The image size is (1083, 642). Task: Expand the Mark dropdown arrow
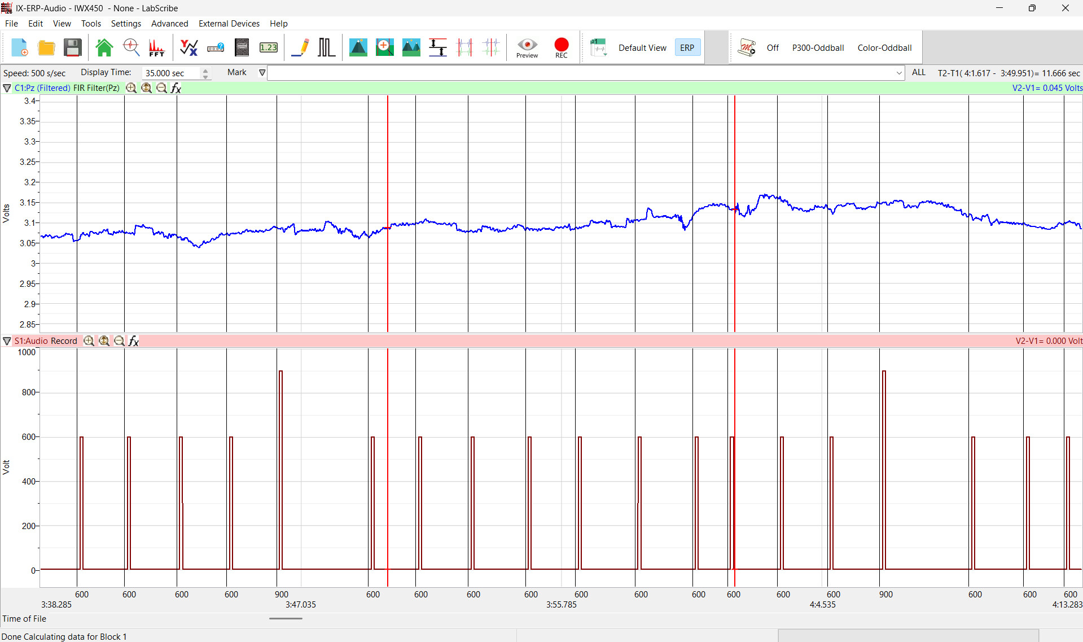pos(262,73)
